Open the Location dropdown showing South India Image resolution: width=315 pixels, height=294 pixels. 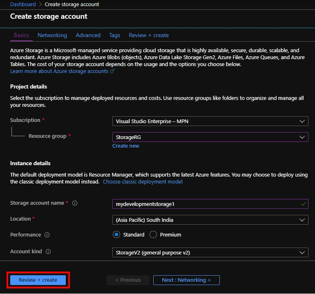point(210,220)
